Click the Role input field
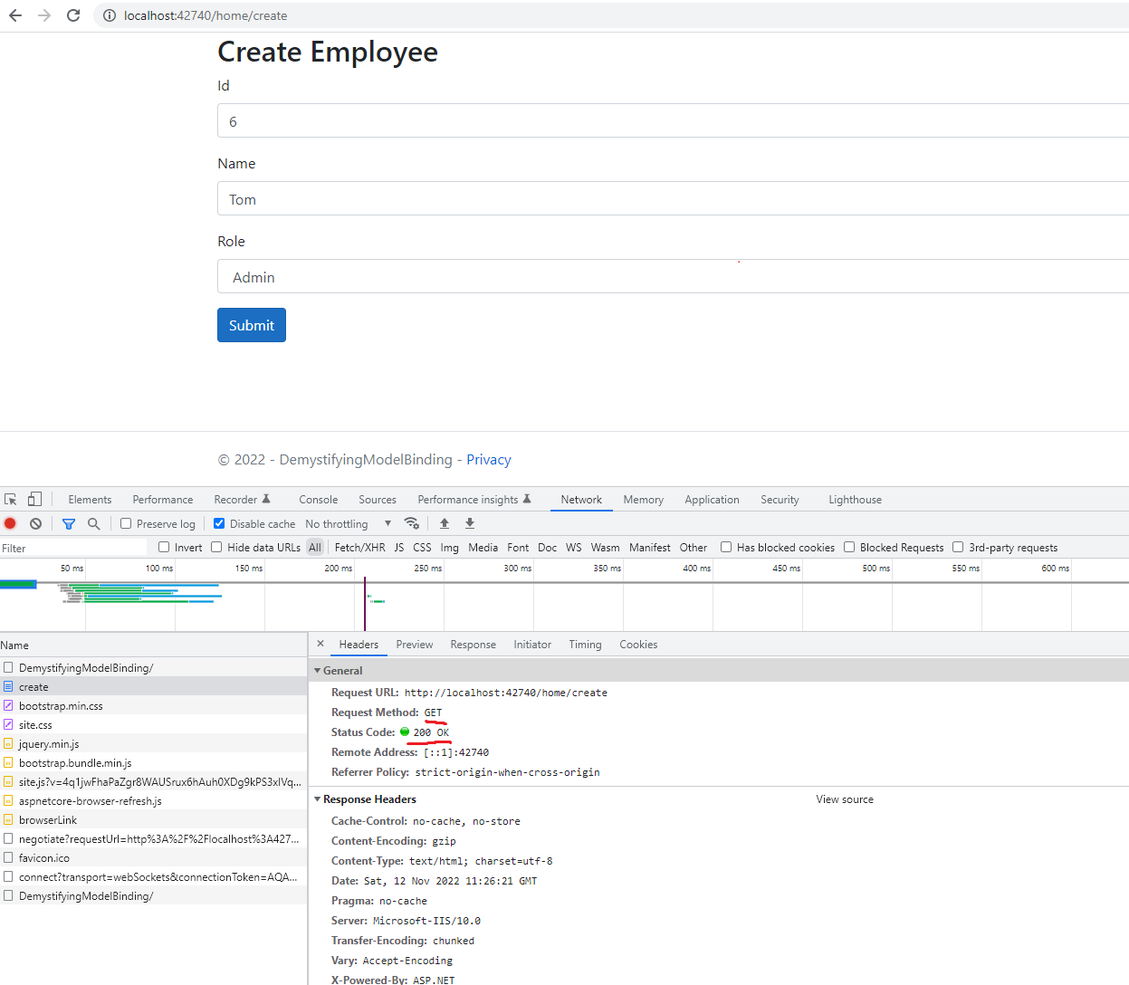The image size is (1129, 985). pyautogui.click(x=673, y=276)
